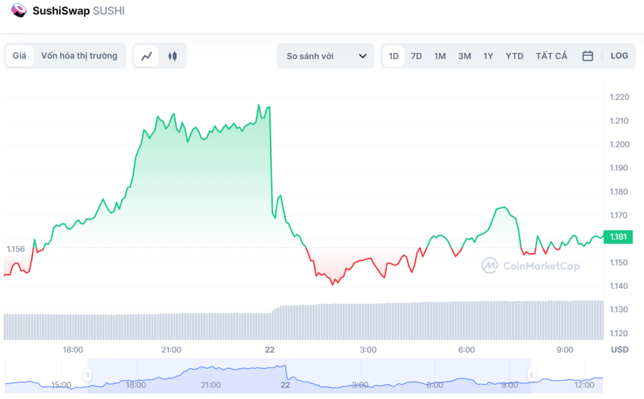Screen dimensions: 644x399
Task: Select the Giá price tab
Action: [x=19, y=56]
